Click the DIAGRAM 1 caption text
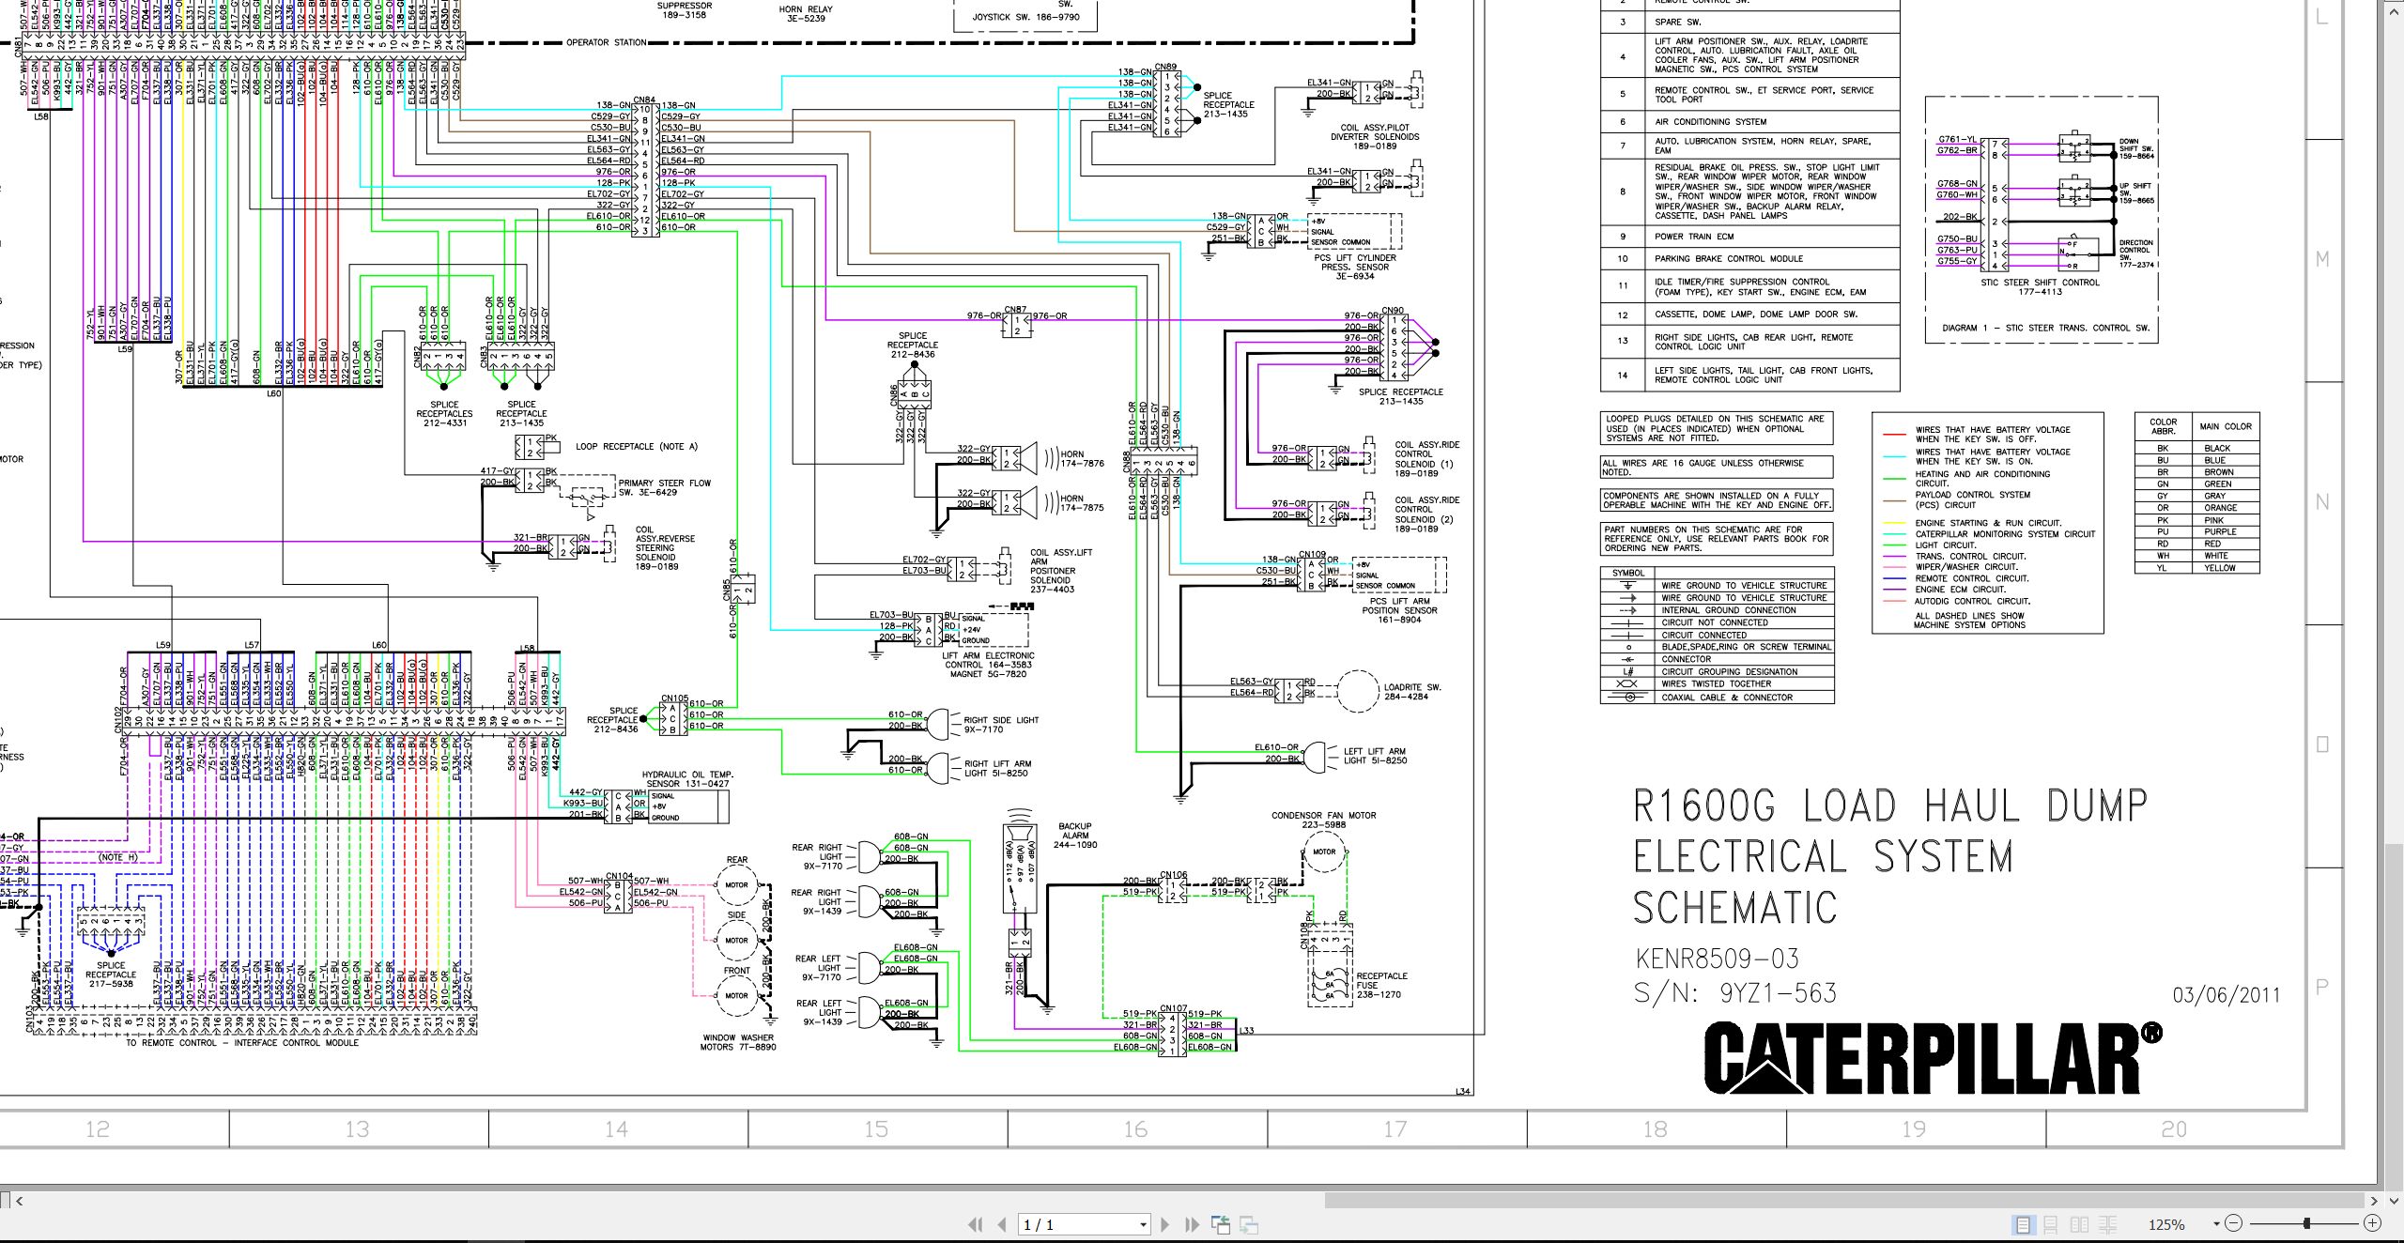 pos(2045,328)
